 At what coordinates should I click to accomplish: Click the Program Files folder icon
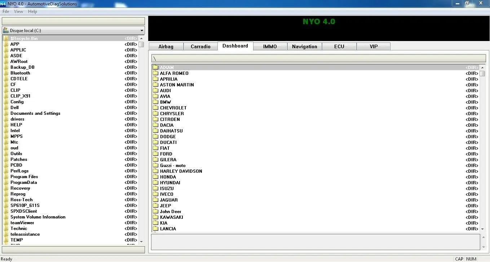tap(6, 177)
